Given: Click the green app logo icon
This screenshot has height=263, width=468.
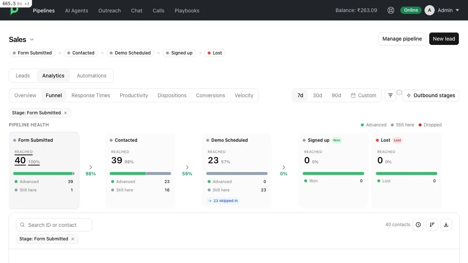Looking at the screenshot, I should [14, 11].
